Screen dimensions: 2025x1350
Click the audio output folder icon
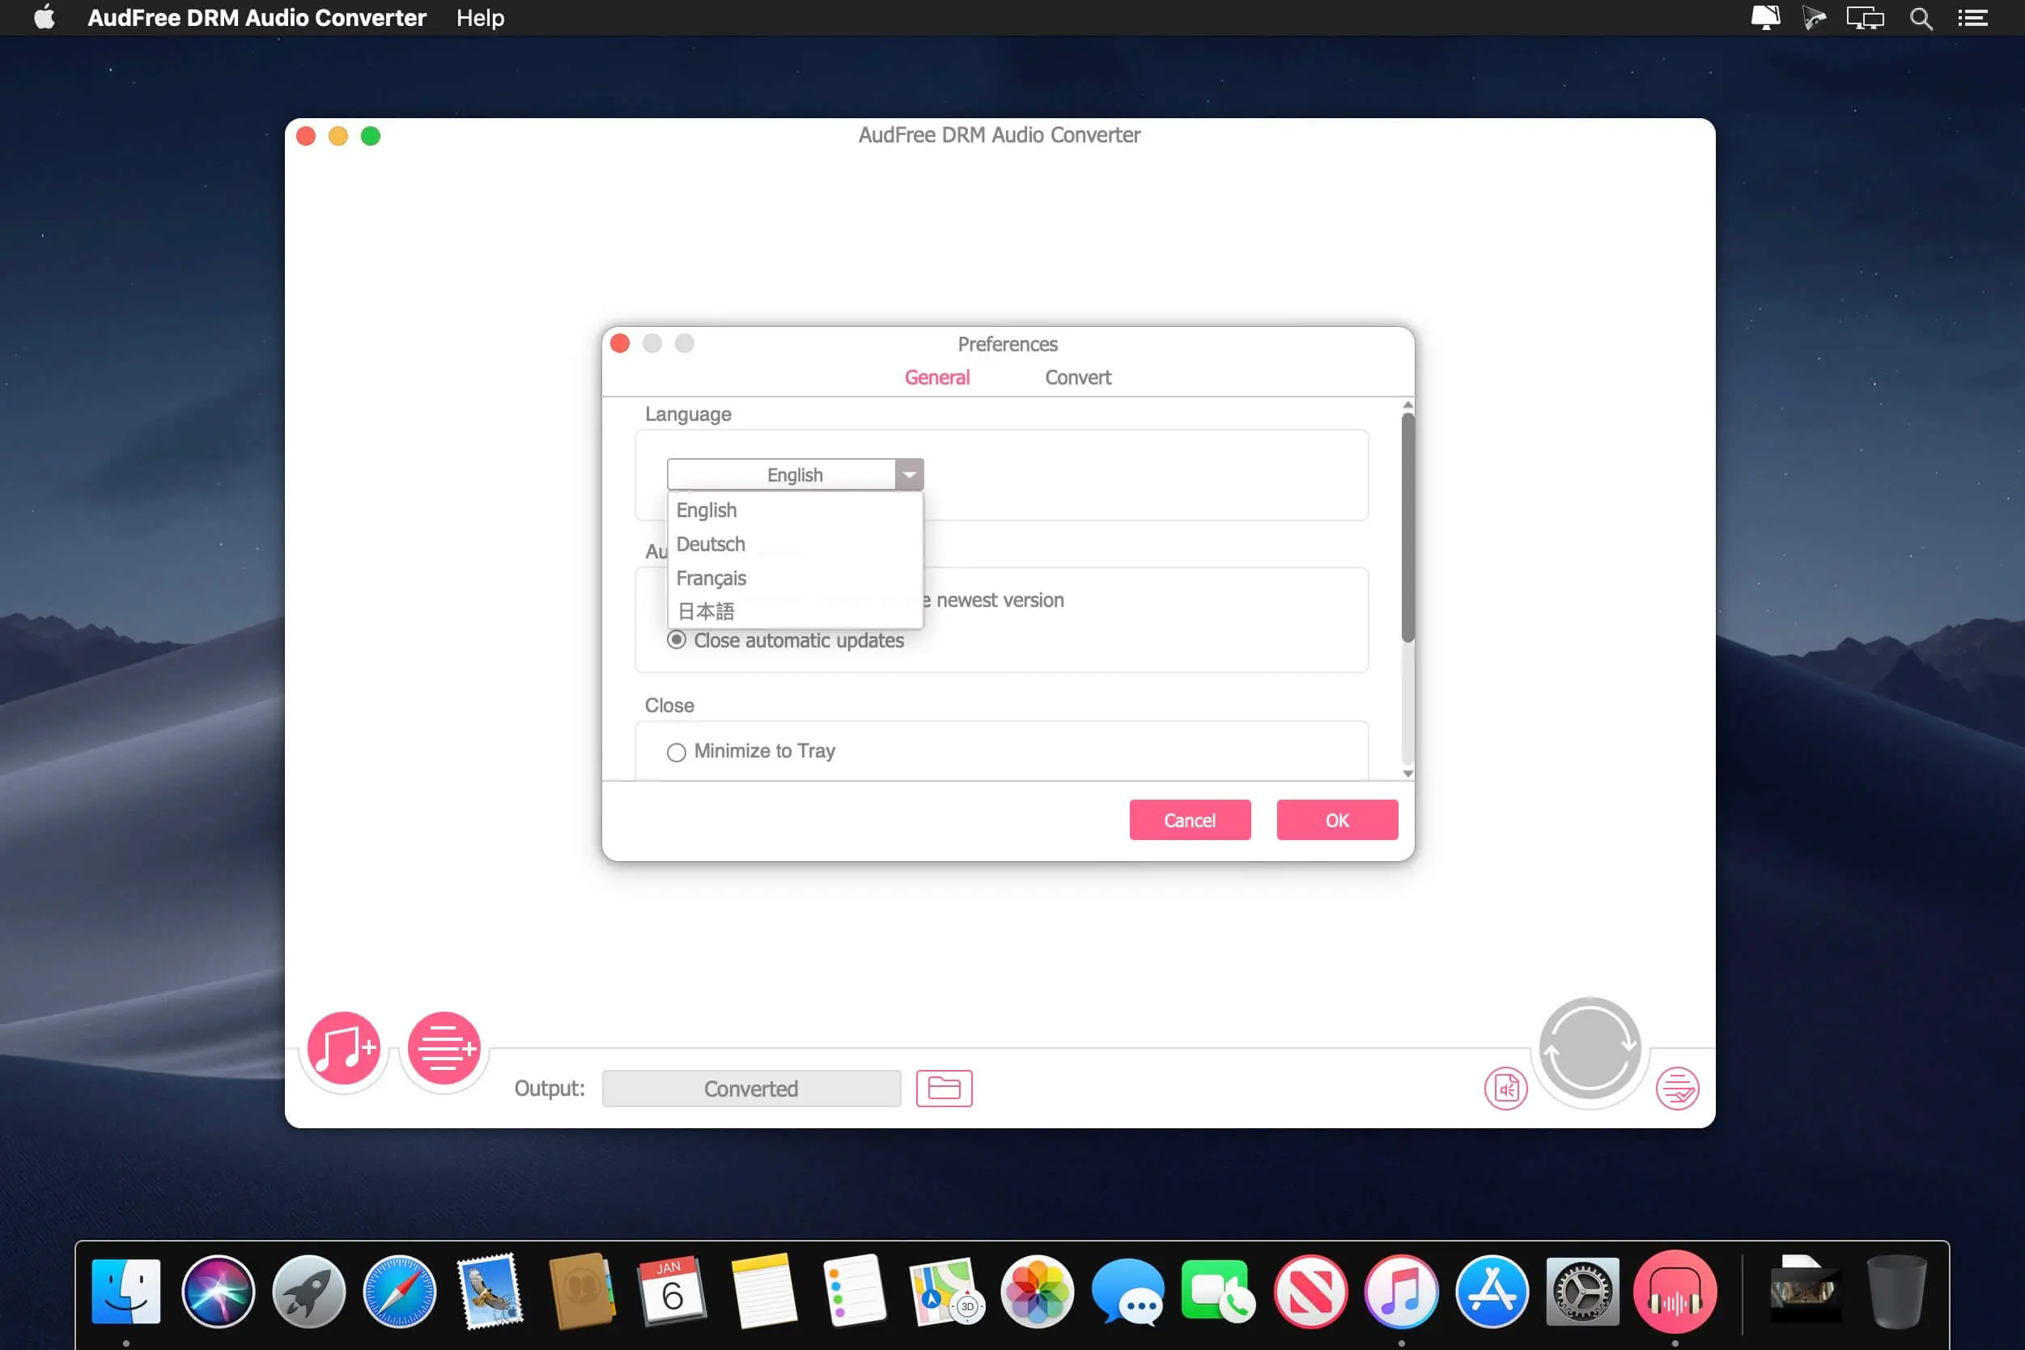pyautogui.click(x=945, y=1088)
